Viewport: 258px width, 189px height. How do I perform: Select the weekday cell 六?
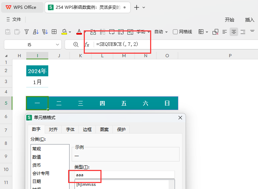click(x=146, y=103)
